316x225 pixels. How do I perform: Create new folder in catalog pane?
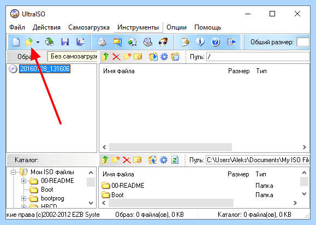click(x=116, y=160)
